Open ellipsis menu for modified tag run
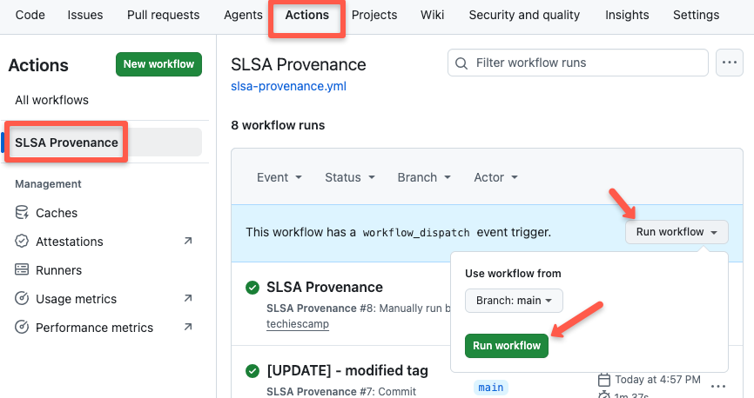Screen dimensions: 754x398 (x=718, y=387)
